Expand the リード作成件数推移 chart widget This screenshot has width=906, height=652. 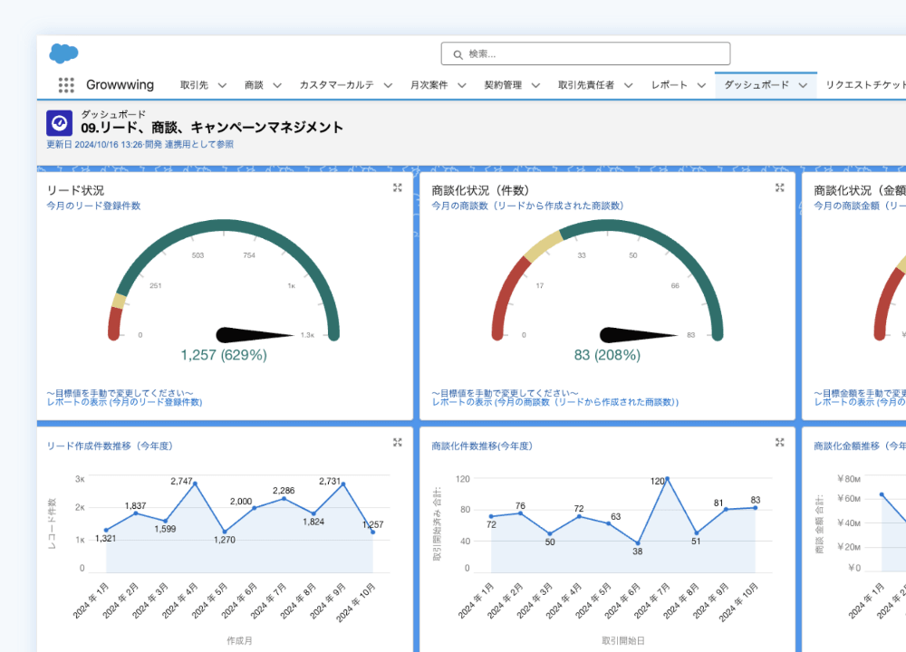pos(397,442)
